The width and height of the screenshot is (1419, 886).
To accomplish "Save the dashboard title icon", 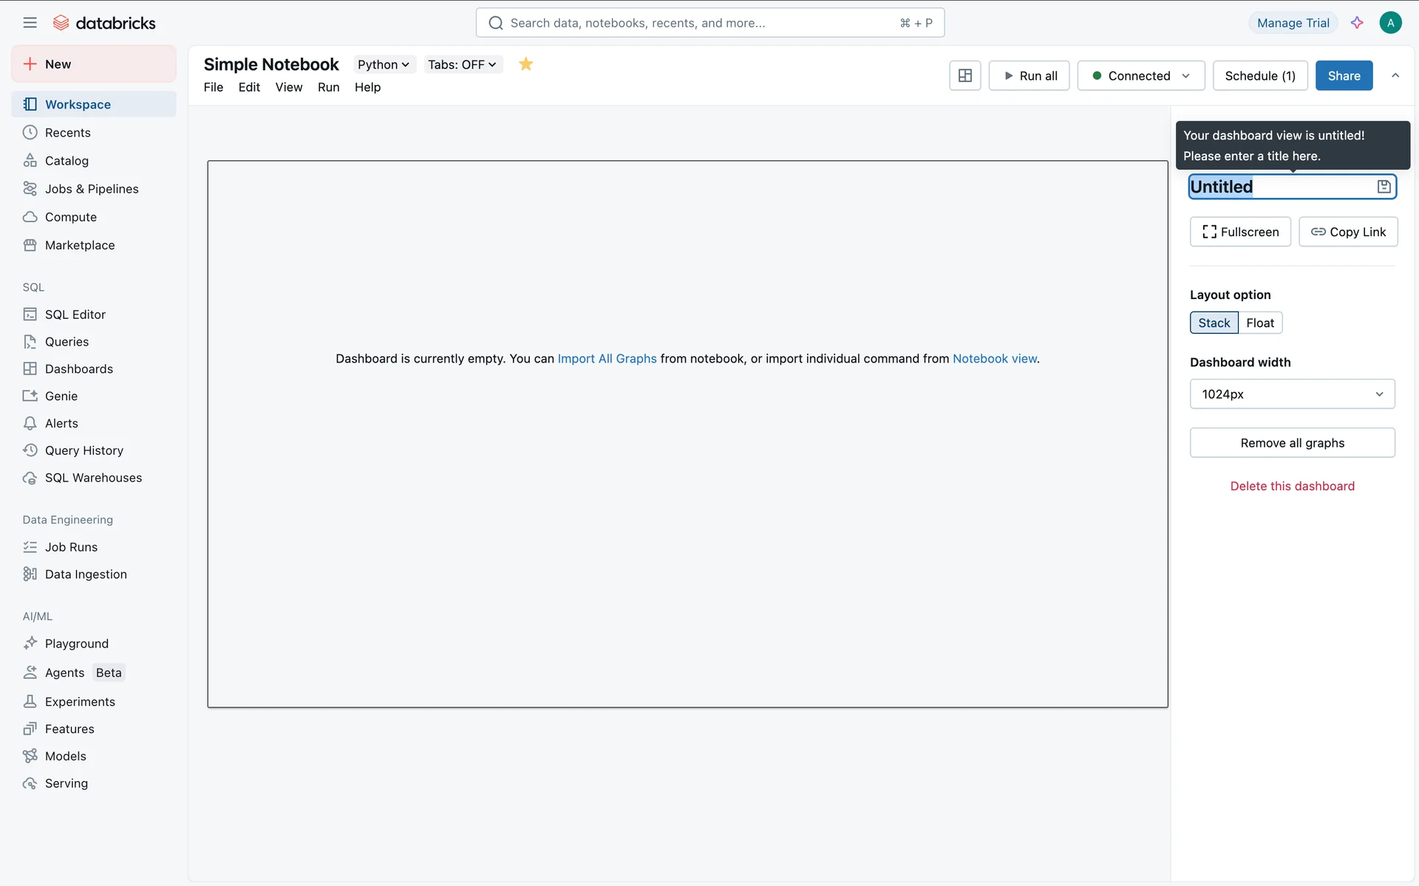I will point(1384,187).
